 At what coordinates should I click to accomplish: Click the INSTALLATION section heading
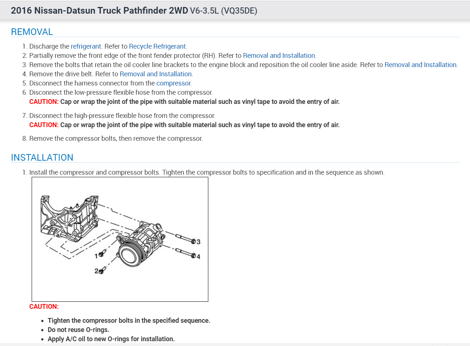pyautogui.click(x=42, y=157)
